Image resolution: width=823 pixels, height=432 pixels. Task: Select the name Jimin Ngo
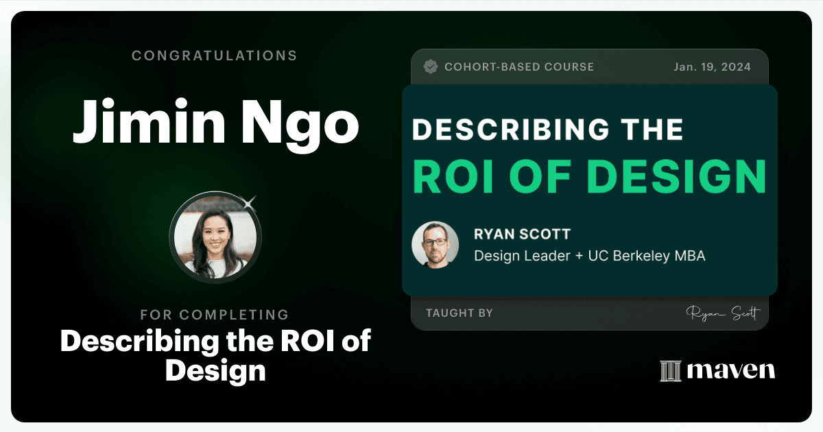click(x=215, y=120)
